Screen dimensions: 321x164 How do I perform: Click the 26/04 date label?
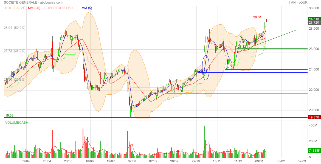pos(47,161)
